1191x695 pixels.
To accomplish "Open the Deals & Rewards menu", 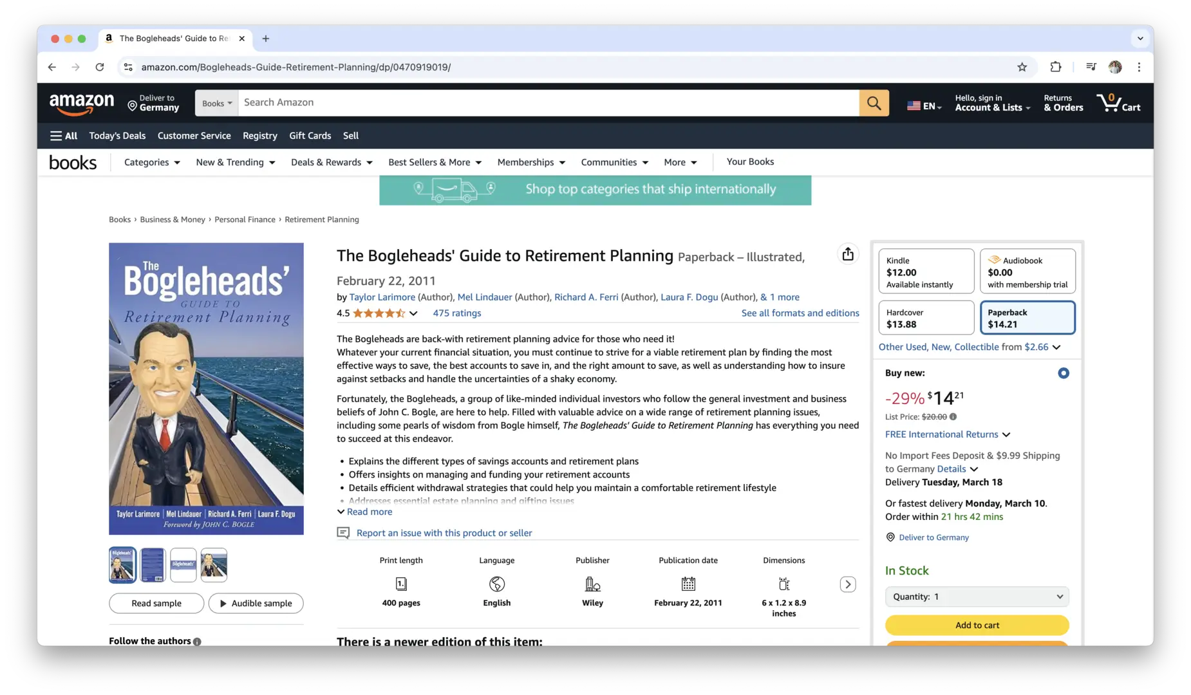I will (x=332, y=162).
